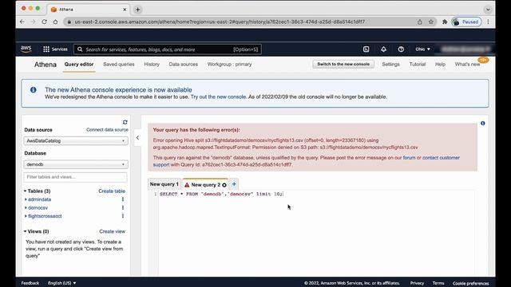511x287 pixels.
Task: Refresh the data source panel
Action: (125, 122)
